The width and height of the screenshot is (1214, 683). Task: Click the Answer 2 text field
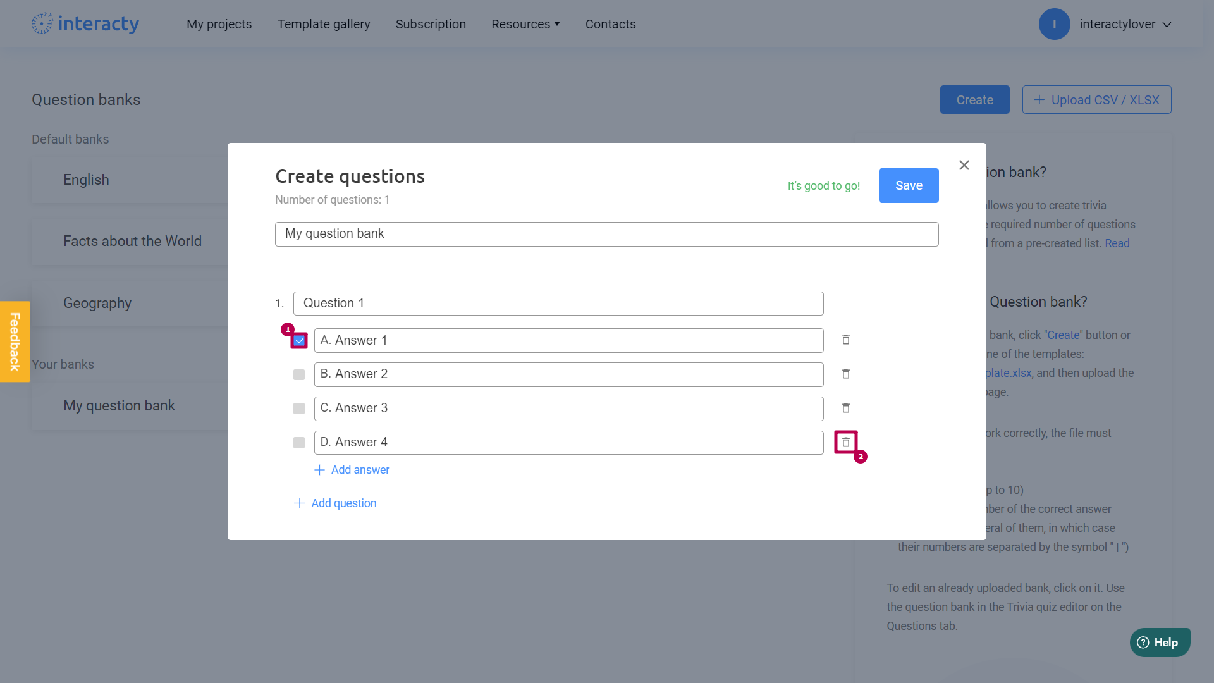click(x=568, y=375)
